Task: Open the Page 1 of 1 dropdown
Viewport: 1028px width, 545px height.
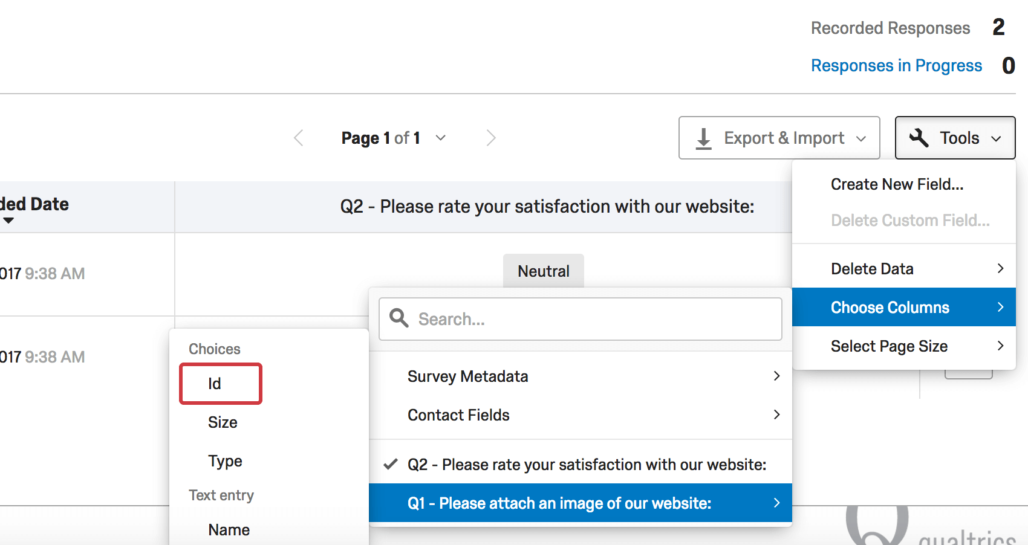Action: click(441, 138)
